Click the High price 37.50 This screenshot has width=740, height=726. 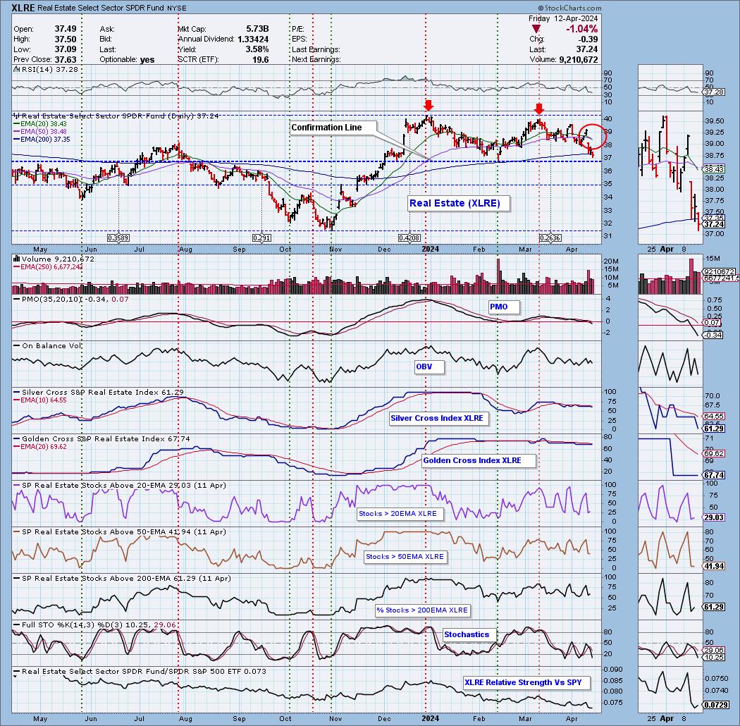65,39
